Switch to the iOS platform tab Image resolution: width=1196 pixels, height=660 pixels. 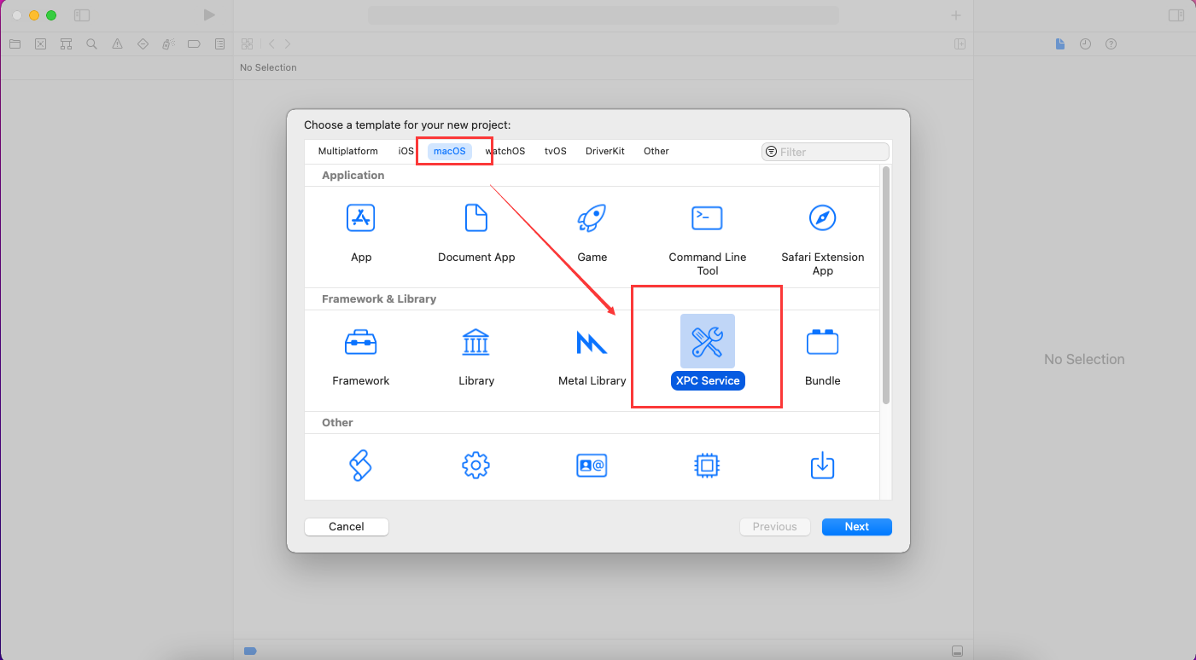coord(405,151)
